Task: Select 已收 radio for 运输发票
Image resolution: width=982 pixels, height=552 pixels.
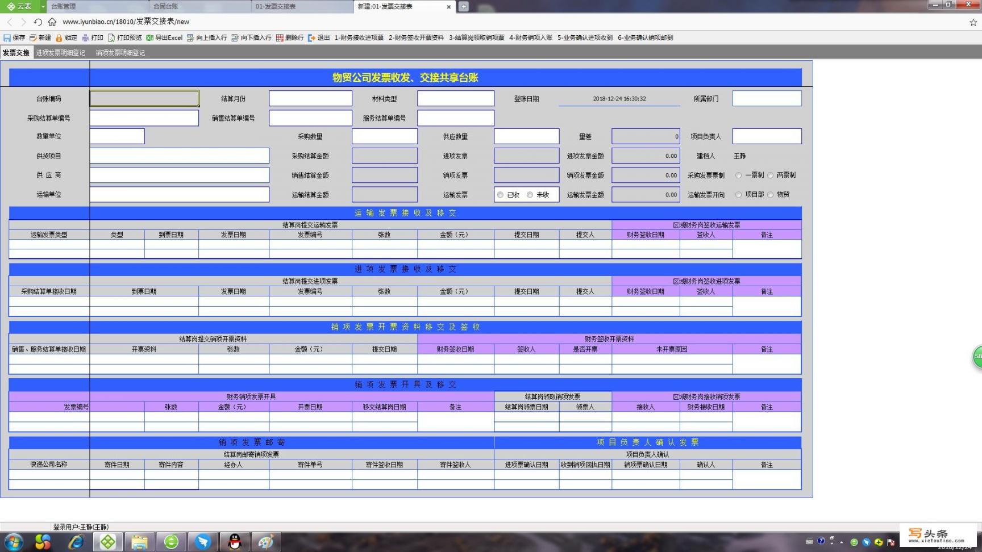Action: pyautogui.click(x=500, y=195)
